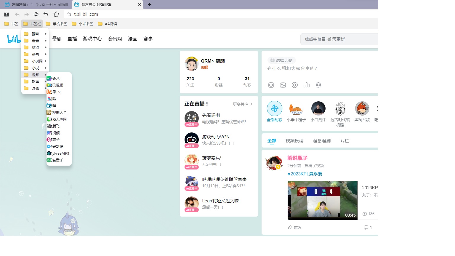Mention someone with the @ icon
The width and height of the screenshot is (455, 256).
(x=295, y=85)
